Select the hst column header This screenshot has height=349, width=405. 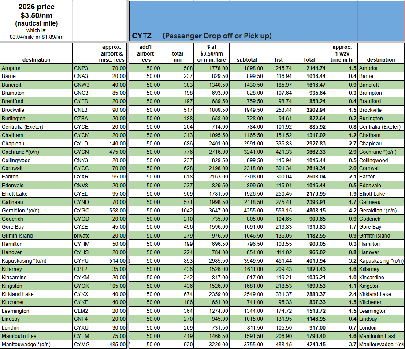coord(279,59)
